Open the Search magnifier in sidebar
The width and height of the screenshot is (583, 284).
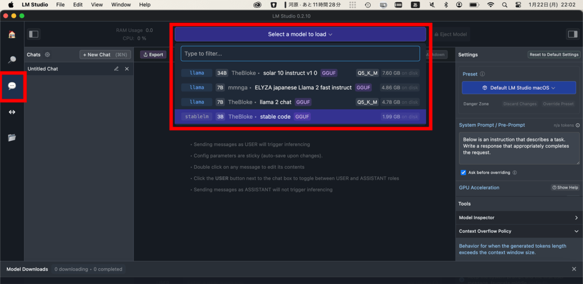(x=12, y=60)
